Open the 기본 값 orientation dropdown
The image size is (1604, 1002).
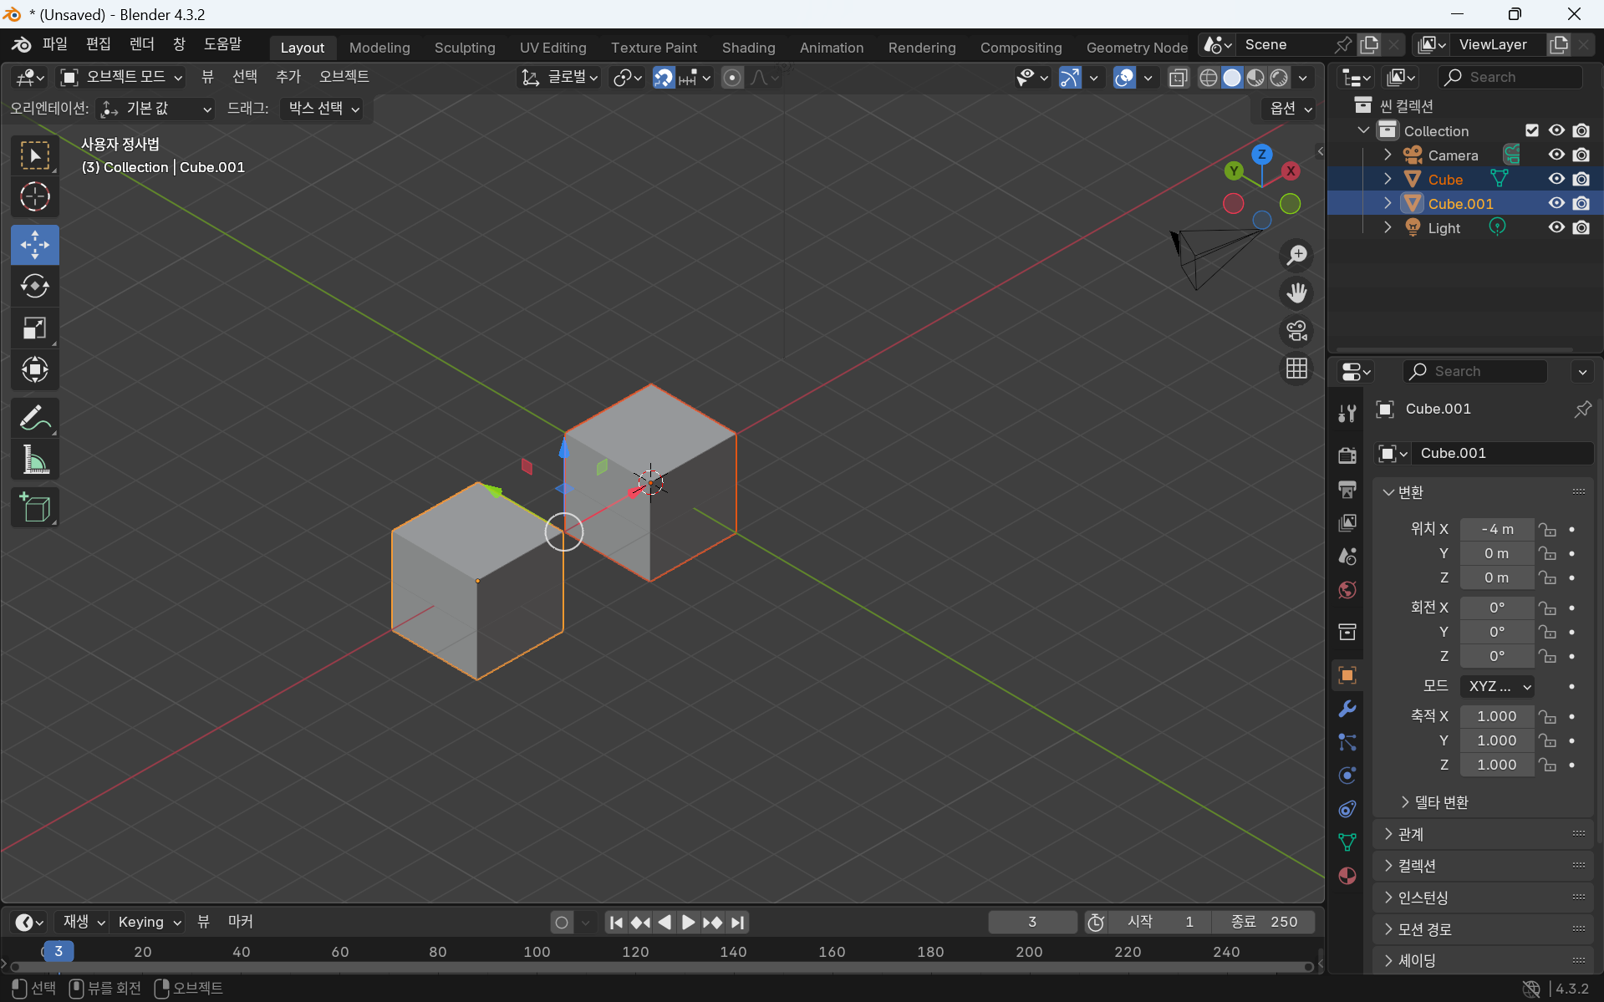(x=155, y=109)
